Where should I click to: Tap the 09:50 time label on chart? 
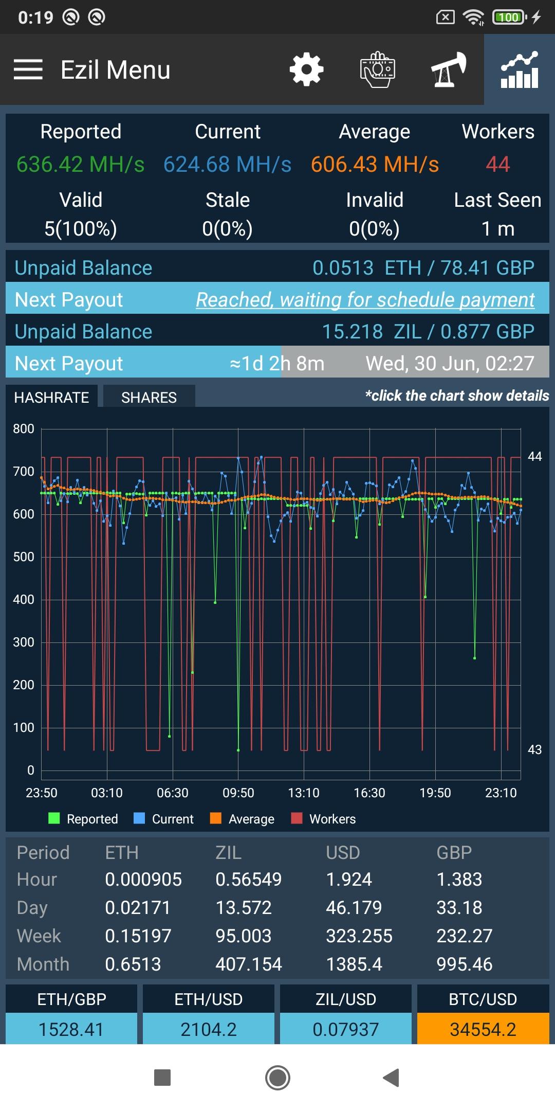click(x=238, y=793)
